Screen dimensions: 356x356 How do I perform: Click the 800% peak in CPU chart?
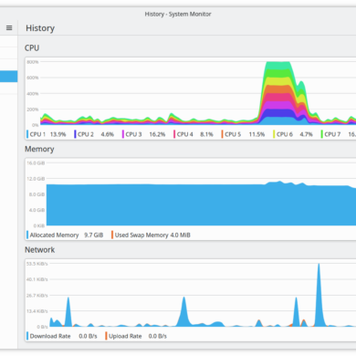[x=278, y=66]
